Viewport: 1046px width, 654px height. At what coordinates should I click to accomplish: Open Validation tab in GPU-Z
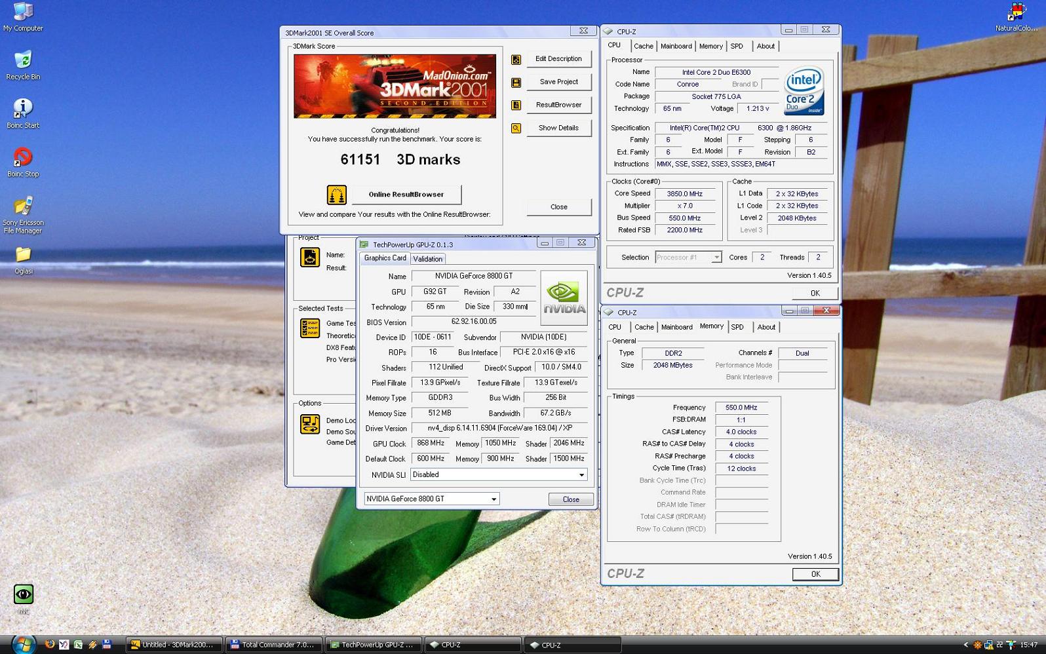[427, 260]
